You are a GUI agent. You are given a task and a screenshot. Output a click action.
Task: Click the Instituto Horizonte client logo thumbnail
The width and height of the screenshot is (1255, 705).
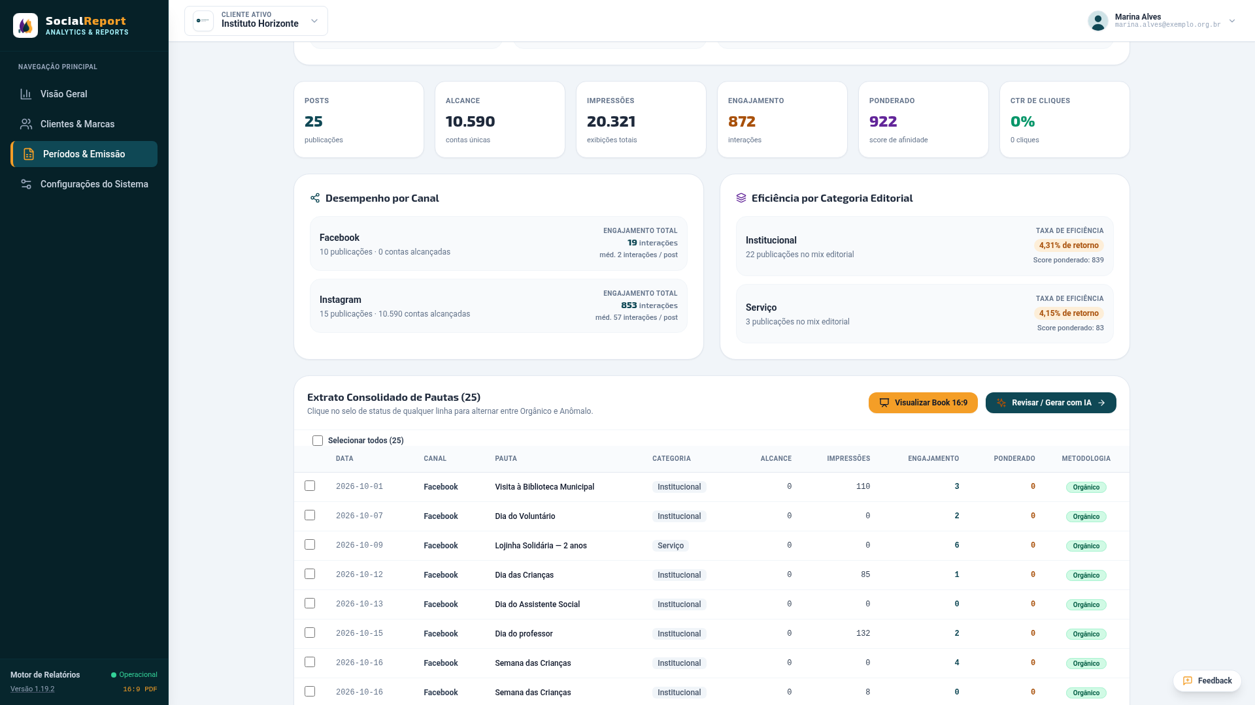click(x=203, y=21)
